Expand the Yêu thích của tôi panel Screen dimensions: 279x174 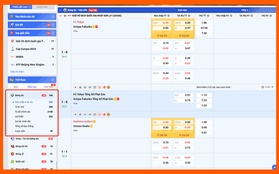click(x=53, y=16)
